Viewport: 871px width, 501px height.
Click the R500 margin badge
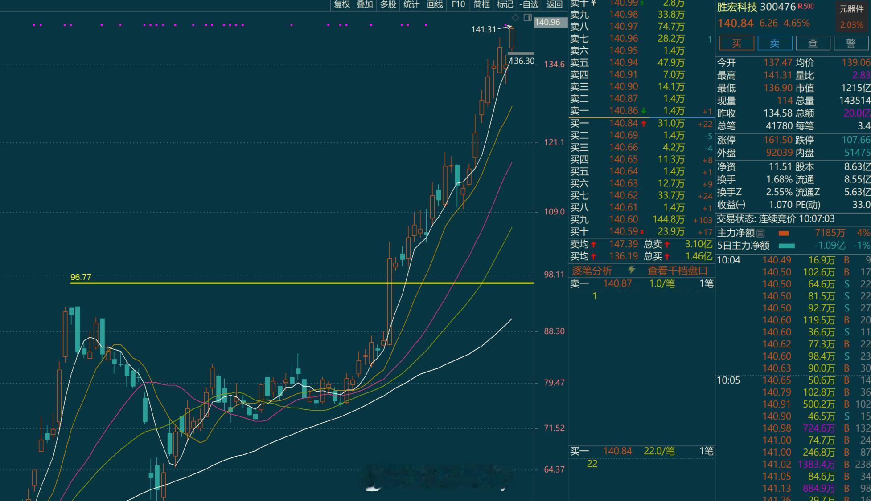click(806, 6)
